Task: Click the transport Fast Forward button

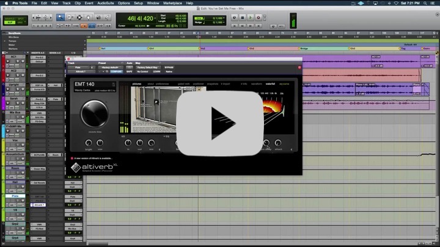Action: [x=251, y=26]
